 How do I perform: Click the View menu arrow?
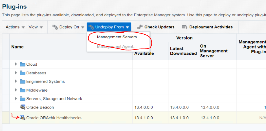[41, 27]
